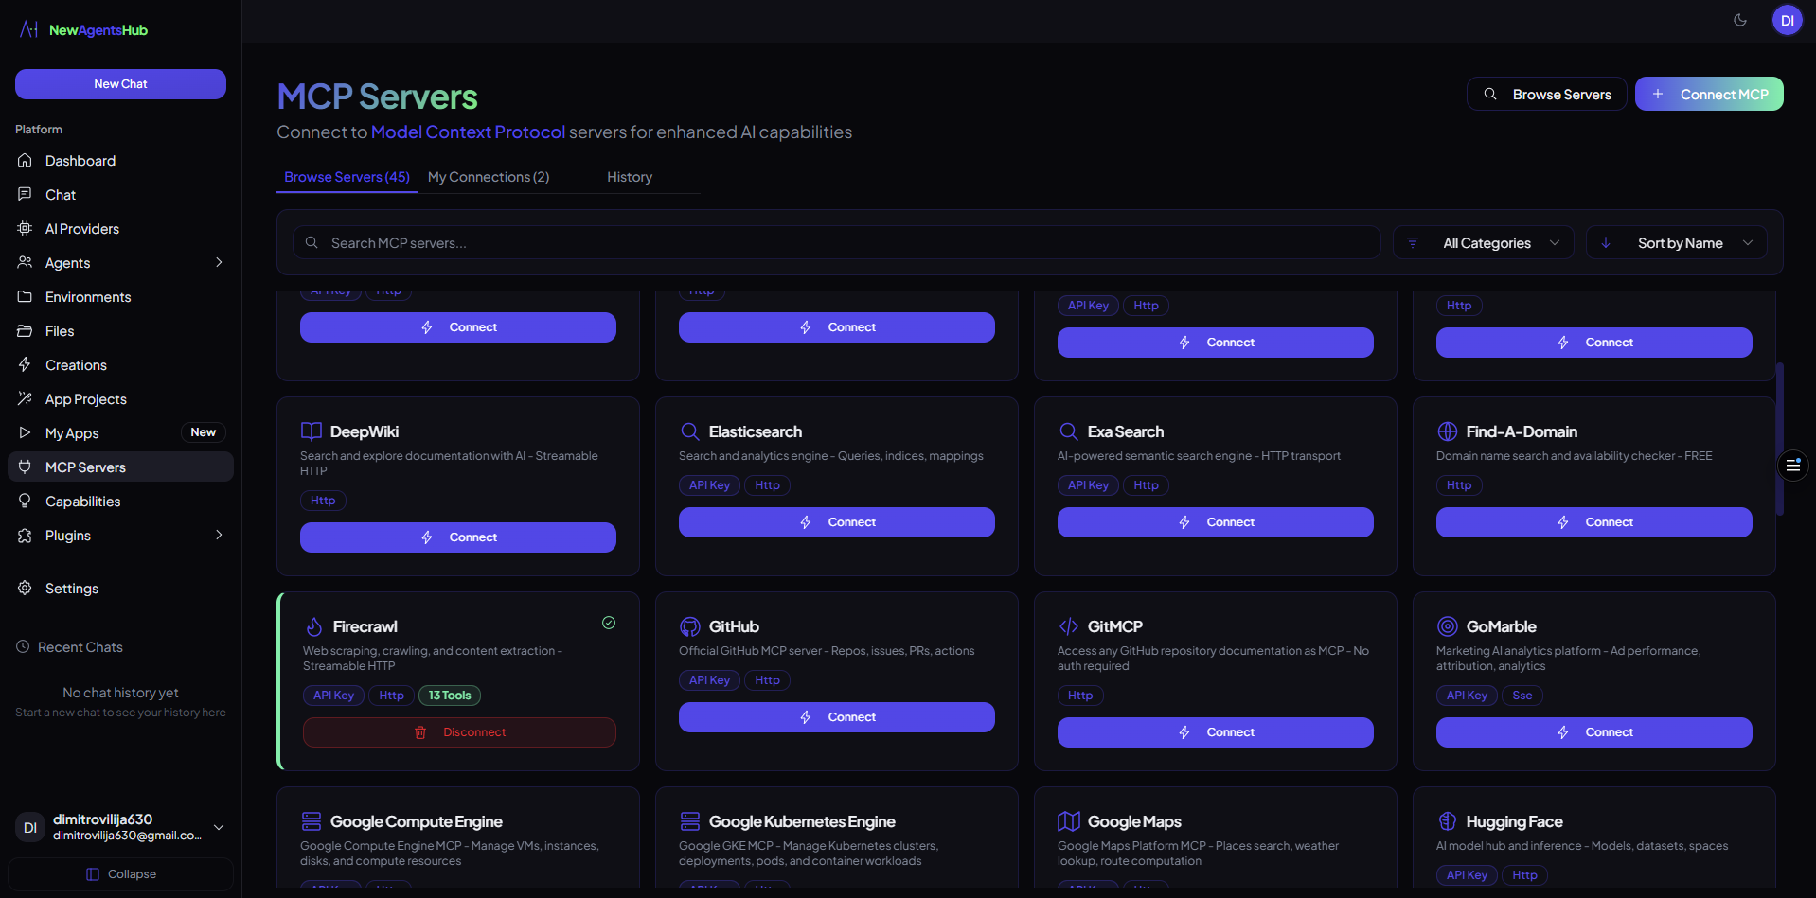Click the Recent Chats clock icon
Viewport: 1816px width, 898px height.
(23, 647)
